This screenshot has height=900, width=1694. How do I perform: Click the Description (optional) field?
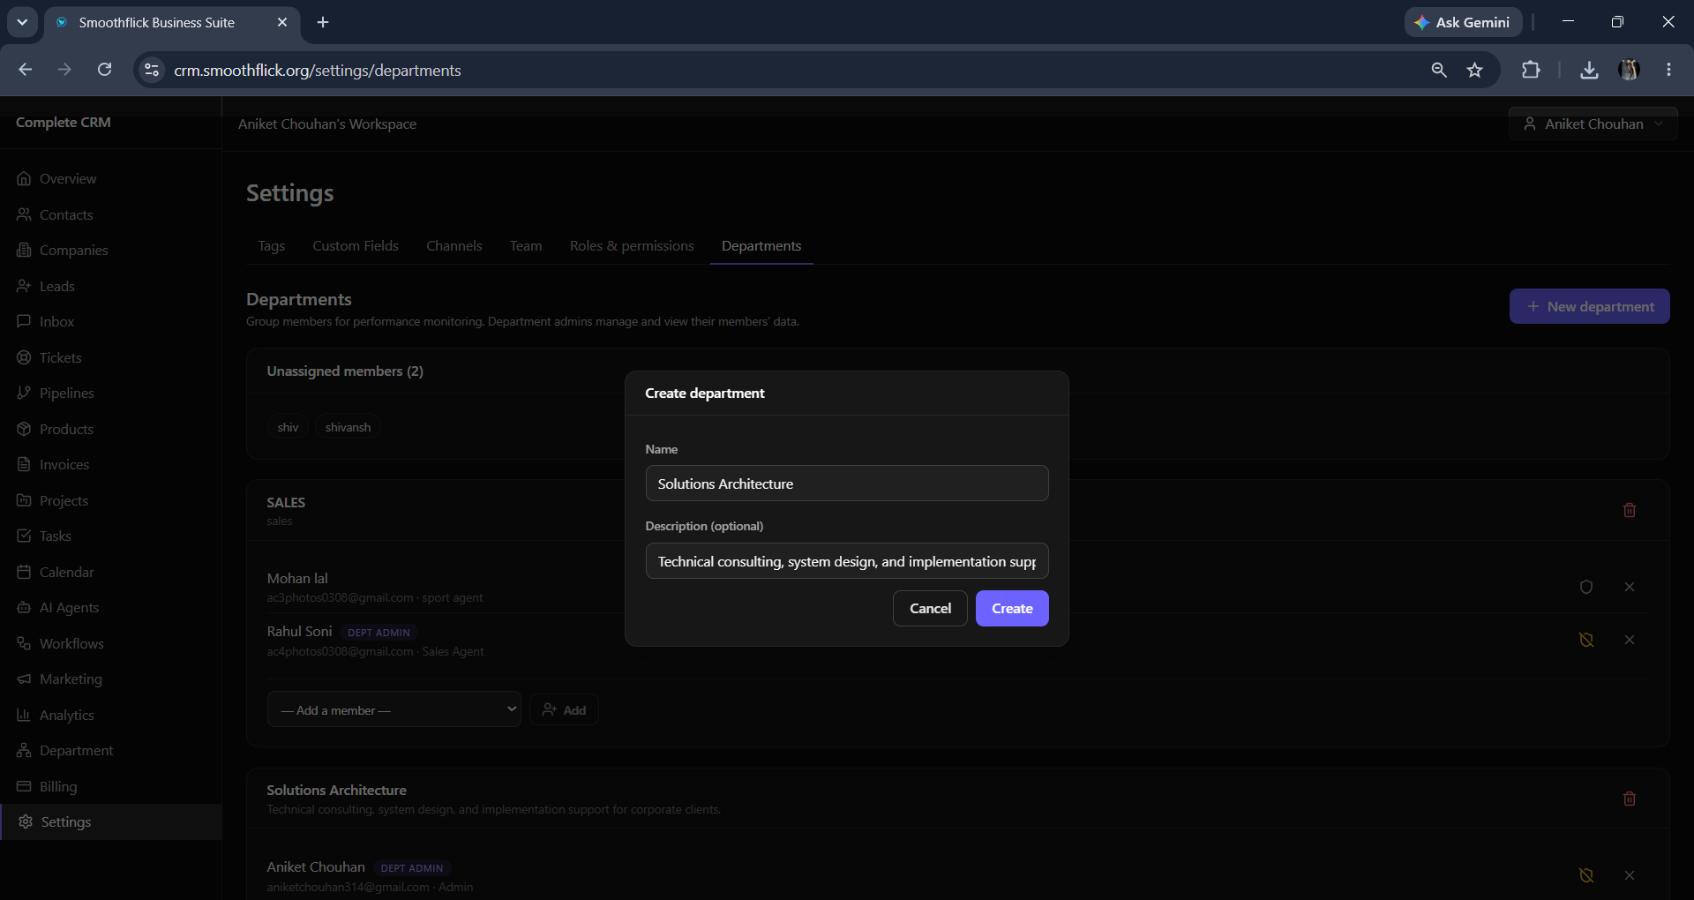click(x=847, y=561)
